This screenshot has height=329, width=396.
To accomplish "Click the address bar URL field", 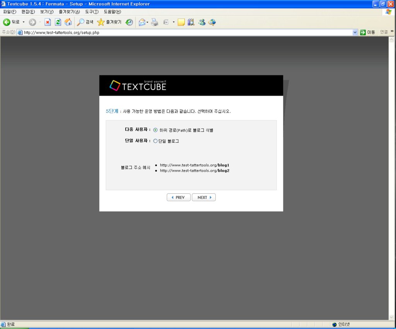I will pos(187,32).
